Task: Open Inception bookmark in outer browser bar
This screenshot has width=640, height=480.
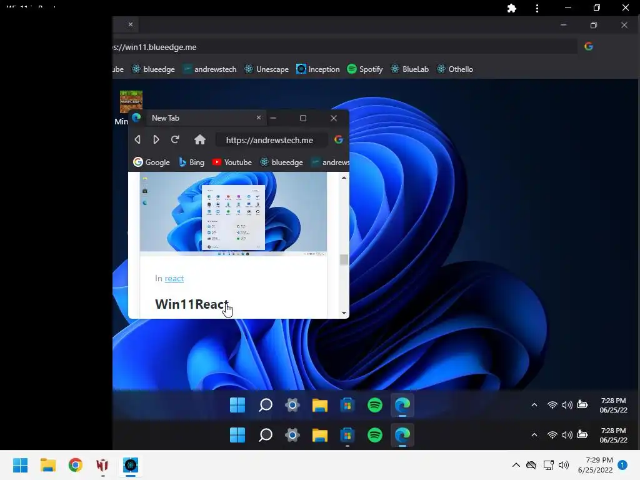Action: pos(318,69)
